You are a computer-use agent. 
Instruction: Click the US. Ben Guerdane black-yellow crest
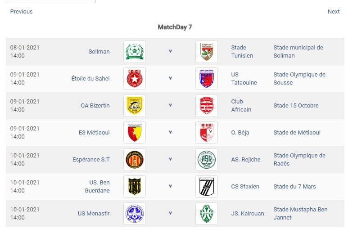tap(135, 187)
